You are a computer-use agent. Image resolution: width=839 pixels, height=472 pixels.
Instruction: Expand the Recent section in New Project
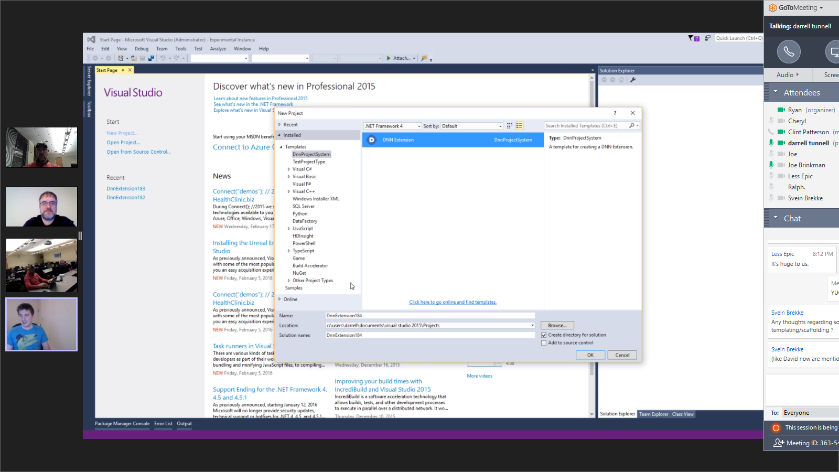coord(279,125)
